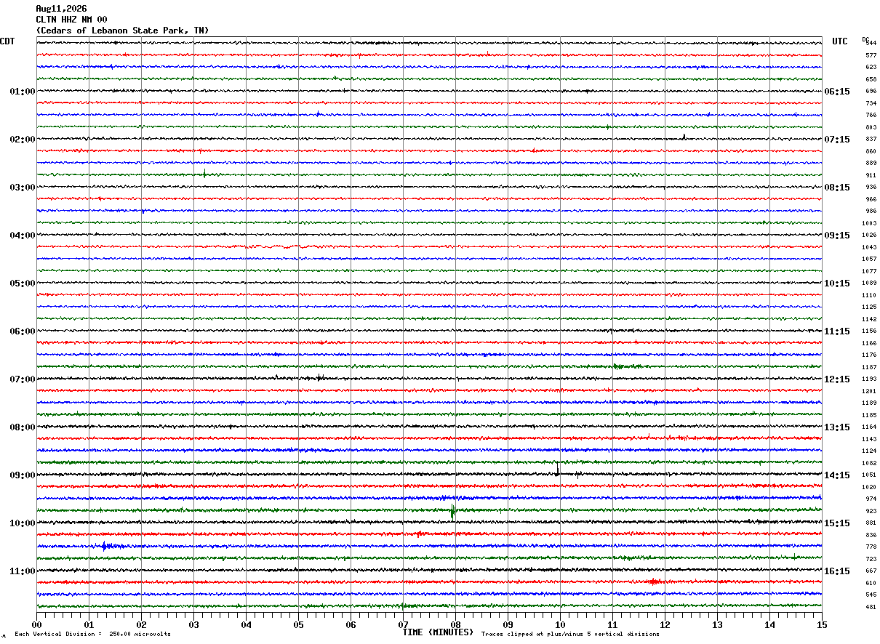880x644 pixels.
Task: Click the CLTN HHZ NM 00 station header
Action: [71, 20]
